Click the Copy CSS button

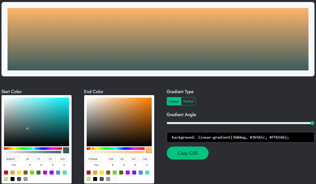click(x=188, y=153)
